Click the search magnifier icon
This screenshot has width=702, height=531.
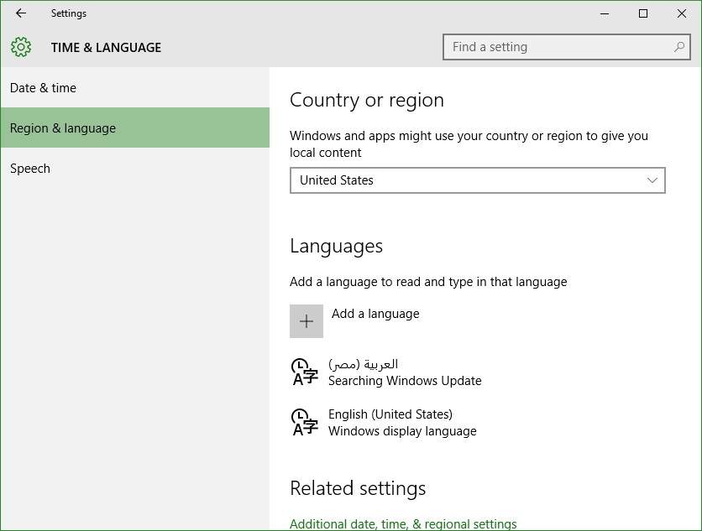pos(678,46)
